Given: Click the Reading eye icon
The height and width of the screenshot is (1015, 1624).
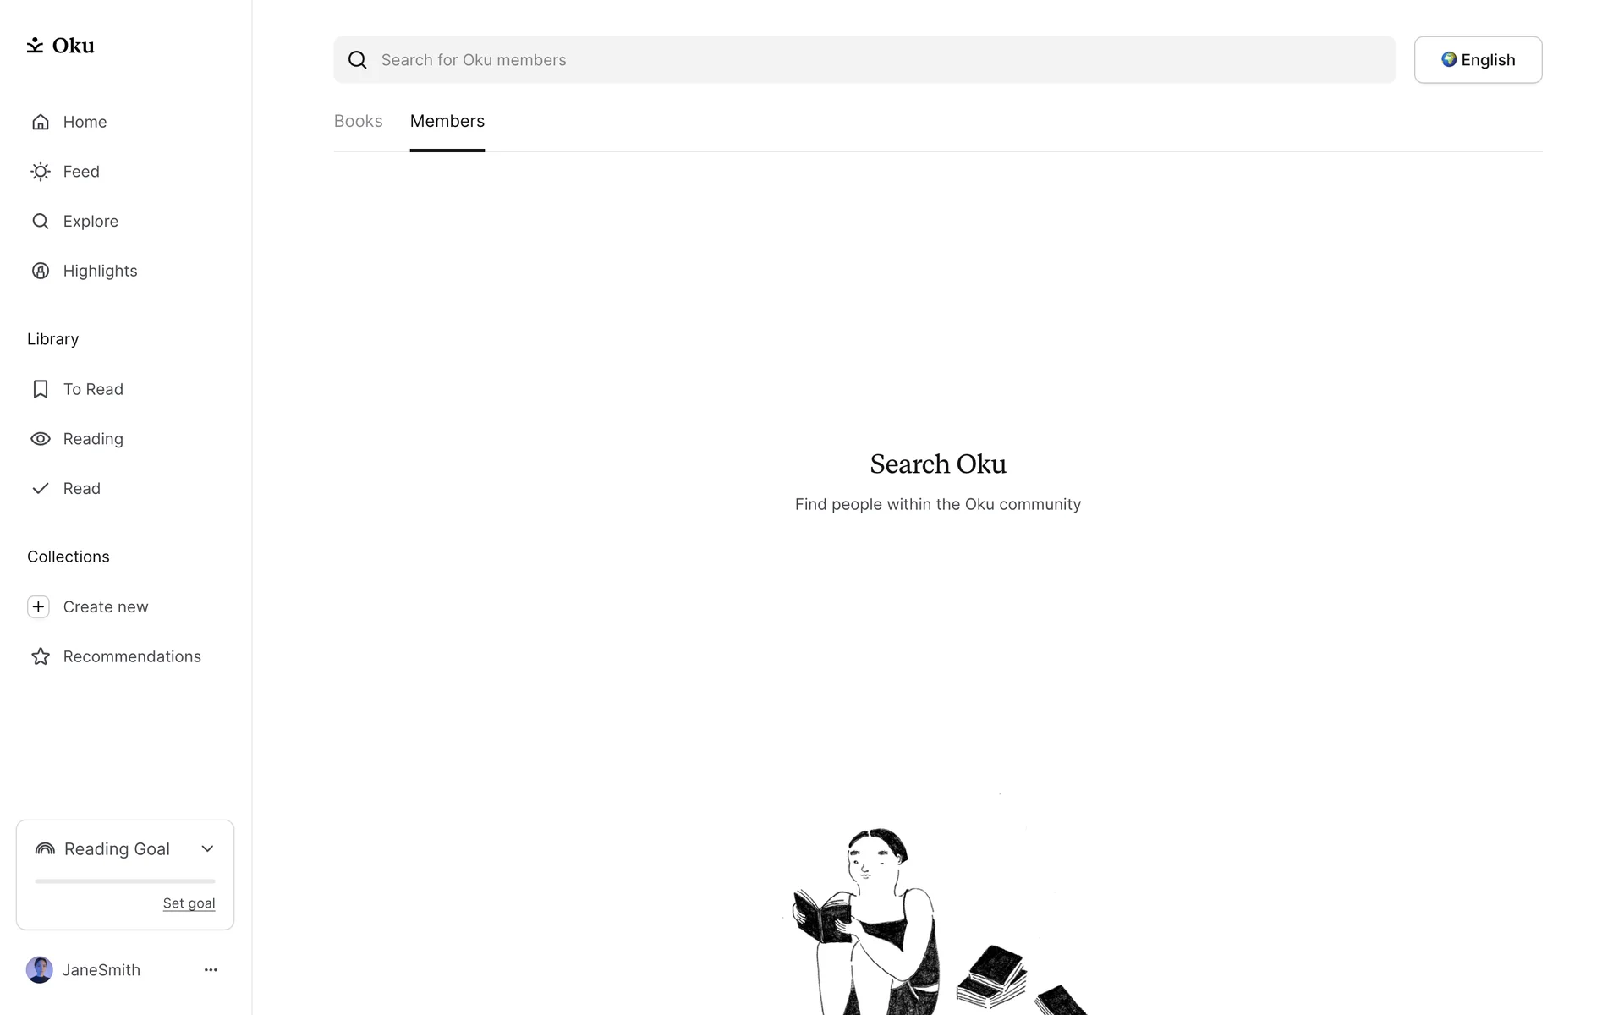Looking at the screenshot, I should pyautogui.click(x=41, y=439).
